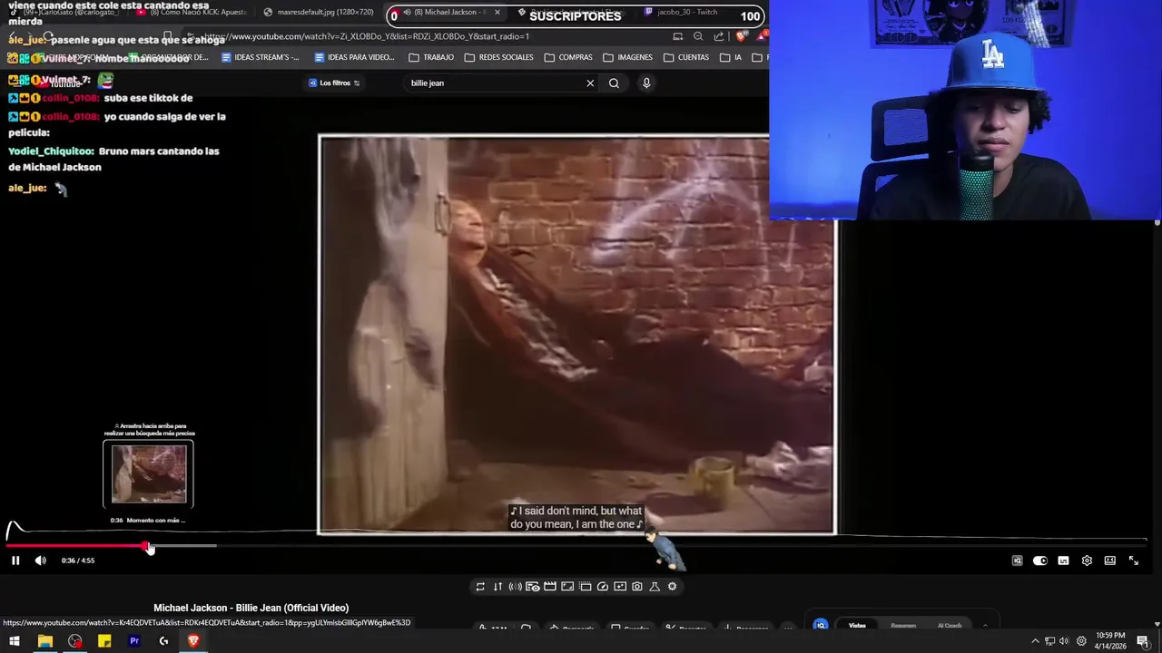This screenshot has width=1162, height=653.
Task: Click the blue IQ extension icon
Action: point(821,625)
